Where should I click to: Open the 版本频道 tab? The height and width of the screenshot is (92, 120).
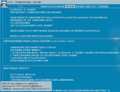(x=79, y=6)
